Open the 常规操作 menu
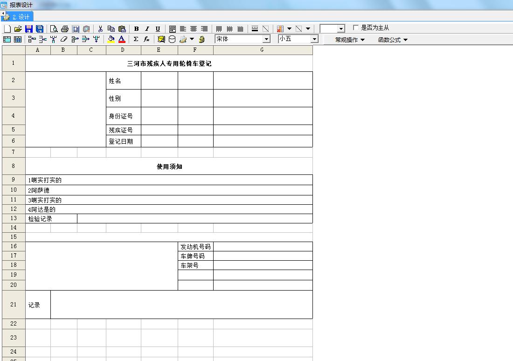The height and width of the screenshot is (361, 513). (350, 40)
